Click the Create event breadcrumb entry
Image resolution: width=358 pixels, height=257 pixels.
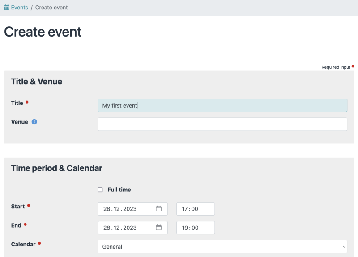[x=51, y=7]
